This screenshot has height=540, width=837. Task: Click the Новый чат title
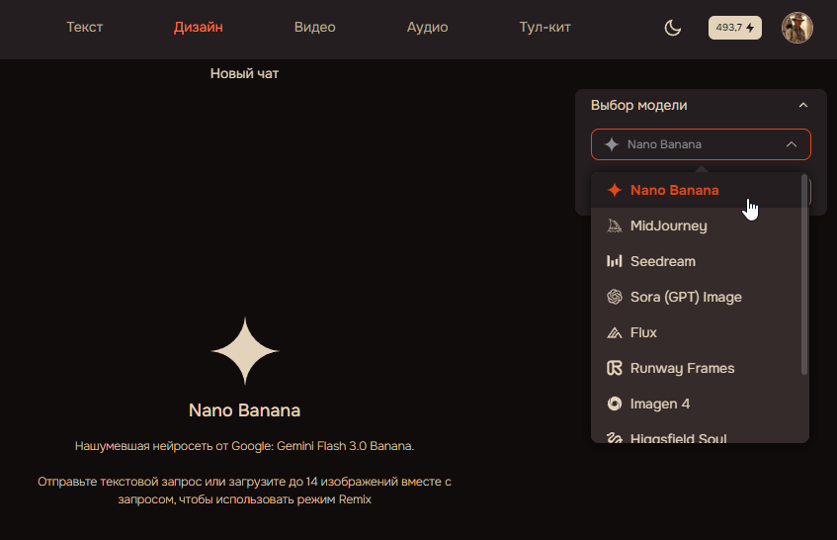244,74
